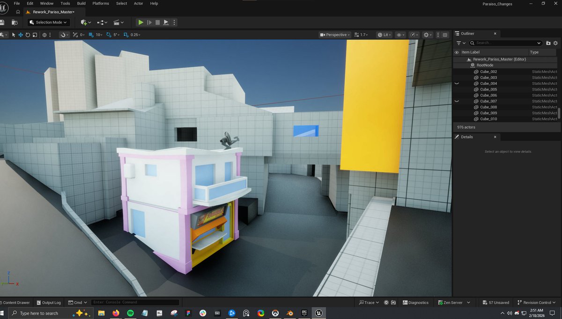The image size is (562, 319).
Task: Open the surface snapping dropdown
Action: pos(64,35)
